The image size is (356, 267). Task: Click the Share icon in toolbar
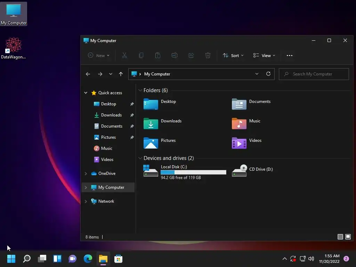point(191,55)
